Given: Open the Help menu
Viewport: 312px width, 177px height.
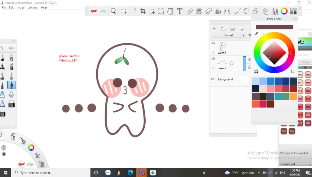Looking at the screenshot, I should (44, 8).
